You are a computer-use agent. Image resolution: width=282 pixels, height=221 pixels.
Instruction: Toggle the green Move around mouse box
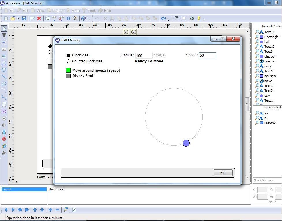pyautogui.click(x=68, y=70)
